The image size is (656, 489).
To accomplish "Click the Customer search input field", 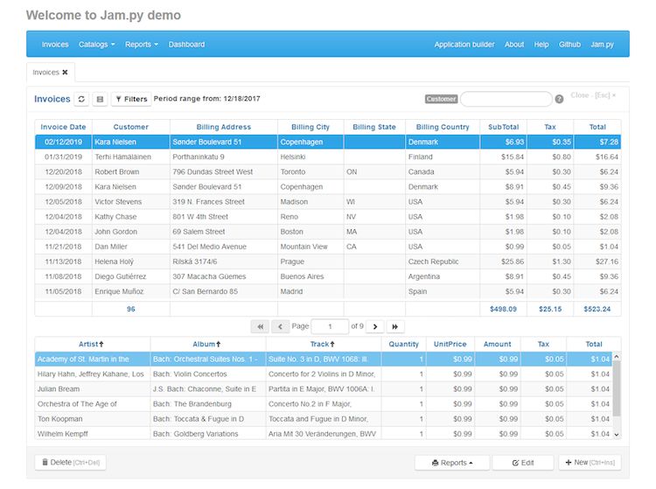I will [506, 99].
